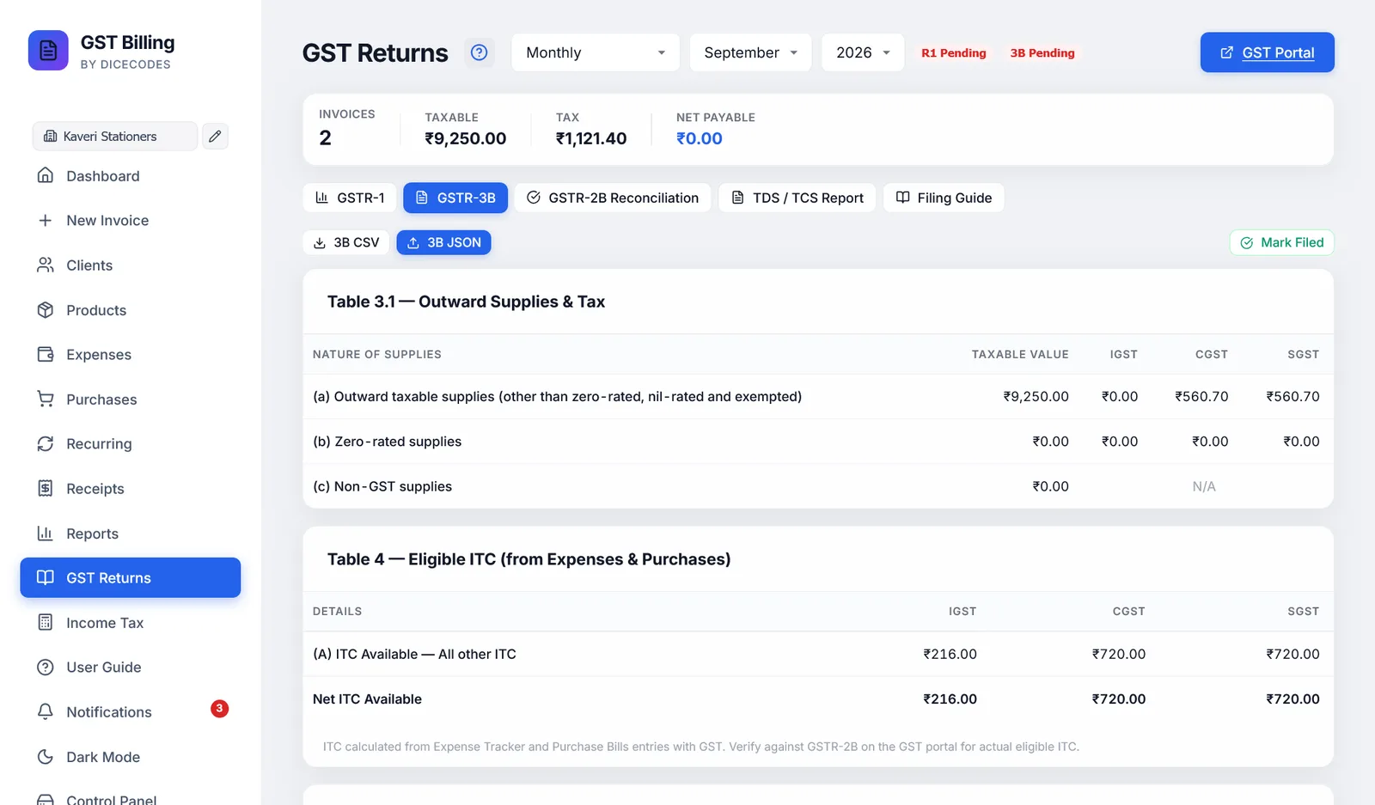Click the Recurring refresh icon
Screen dimensions: 1375x805
pyautogui.click(x=46, y=443)
